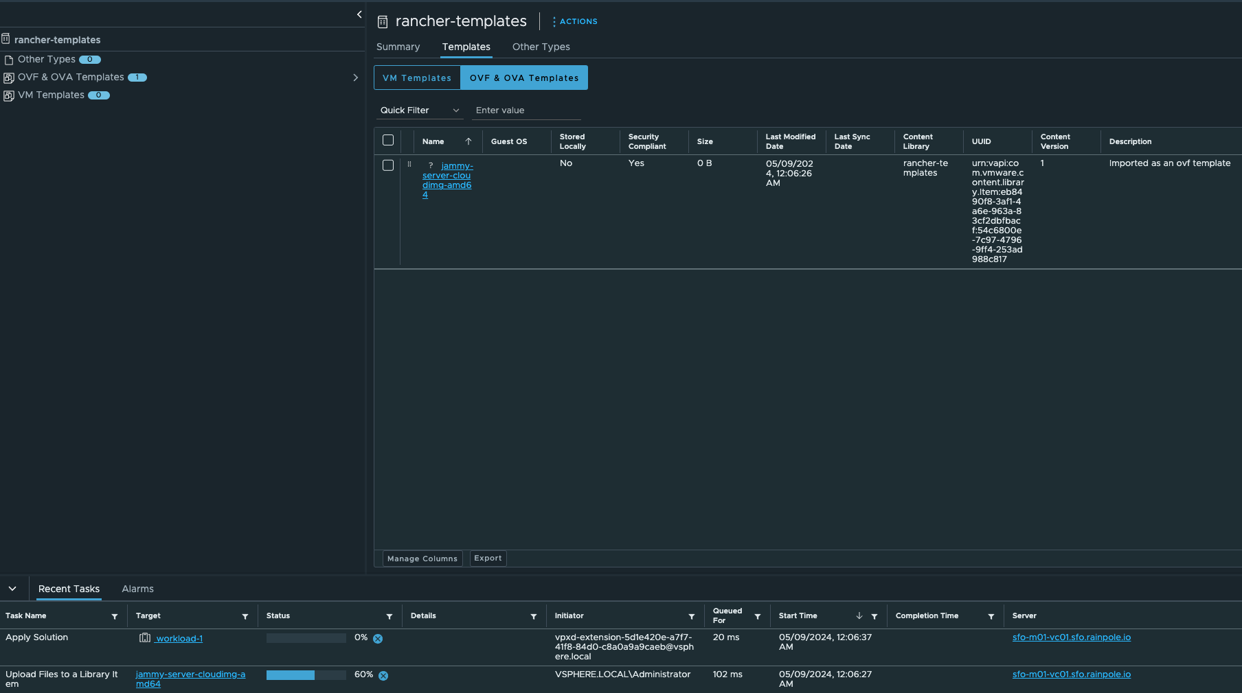Open the Quick Filter dropdown
Image resolution: width=1242 pixels, height=693 pixels.
pos(420,110)
